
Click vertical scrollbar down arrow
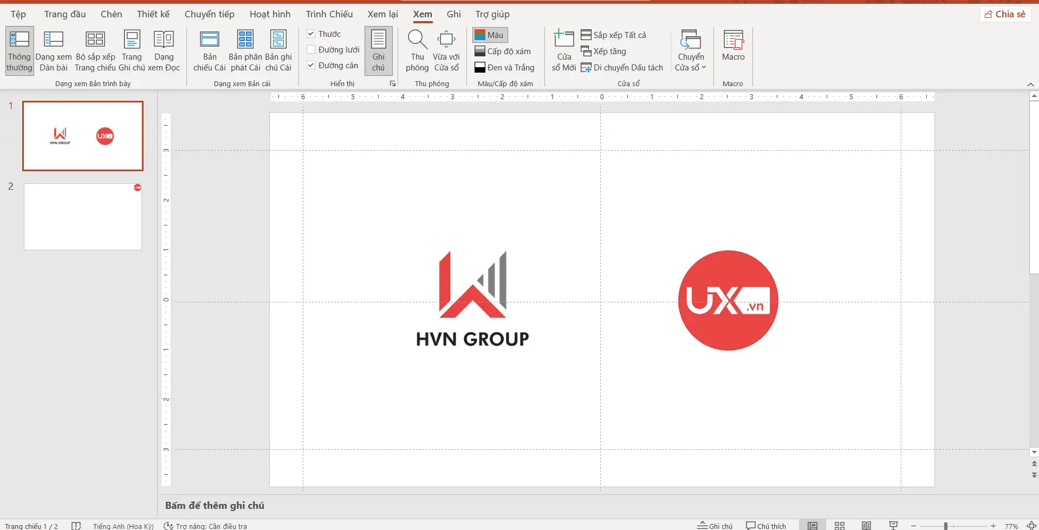tap(1034, 452)
